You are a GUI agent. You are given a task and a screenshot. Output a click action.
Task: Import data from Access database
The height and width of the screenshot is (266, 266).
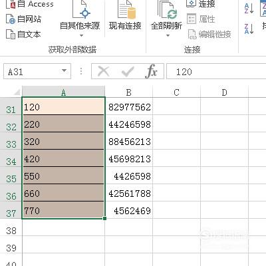[x=29, y=4]
